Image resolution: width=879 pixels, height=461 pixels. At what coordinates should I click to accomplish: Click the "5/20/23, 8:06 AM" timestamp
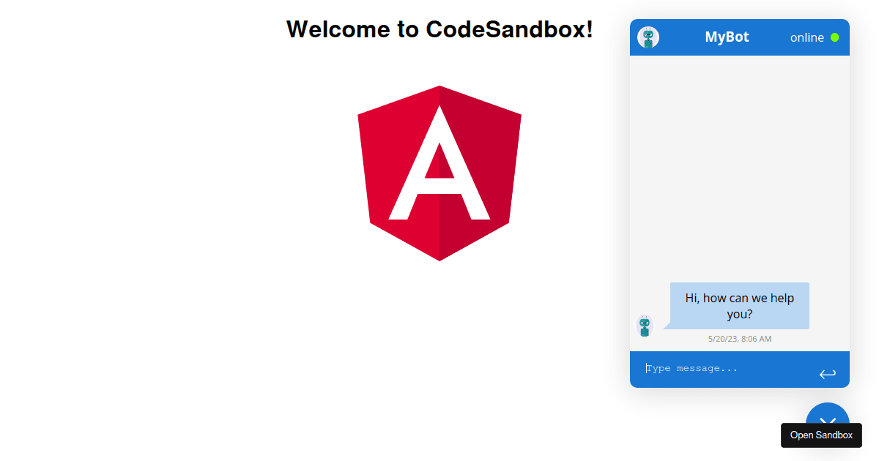point(738,338)
